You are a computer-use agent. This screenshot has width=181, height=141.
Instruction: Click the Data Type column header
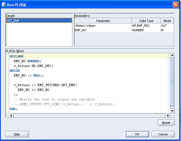pyautogui.click(x=146, y=21)
